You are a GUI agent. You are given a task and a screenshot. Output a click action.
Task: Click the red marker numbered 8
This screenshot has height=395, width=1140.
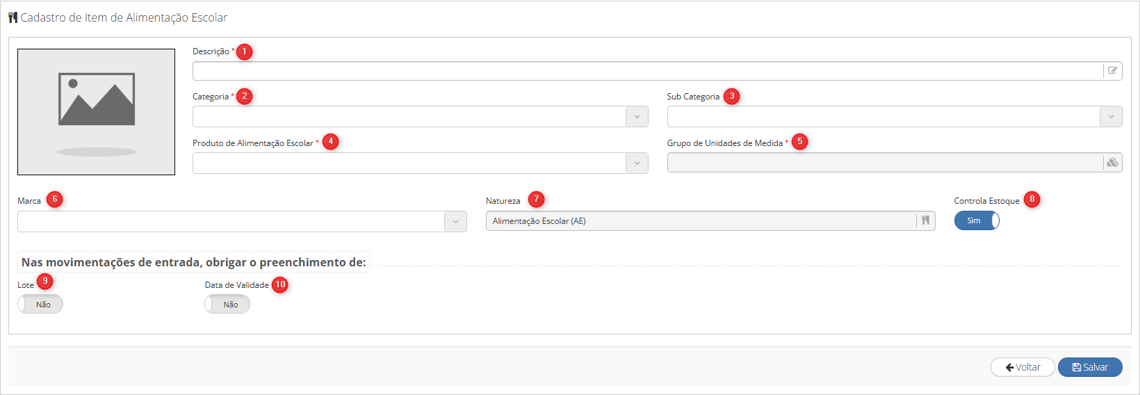click(x=1032, y=199)
